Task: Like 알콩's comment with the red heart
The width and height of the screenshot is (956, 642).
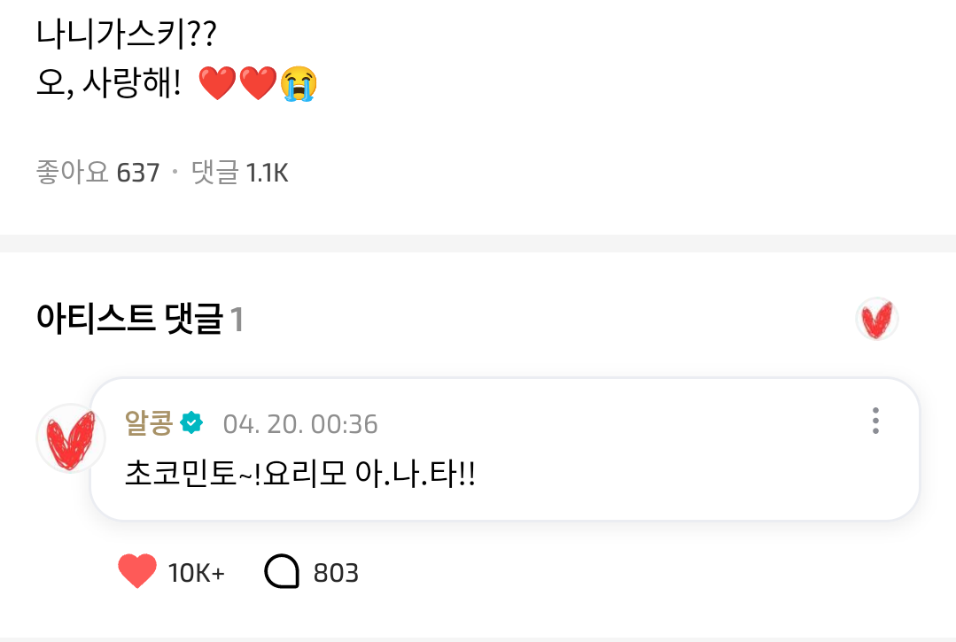Action: click(137, 572)
